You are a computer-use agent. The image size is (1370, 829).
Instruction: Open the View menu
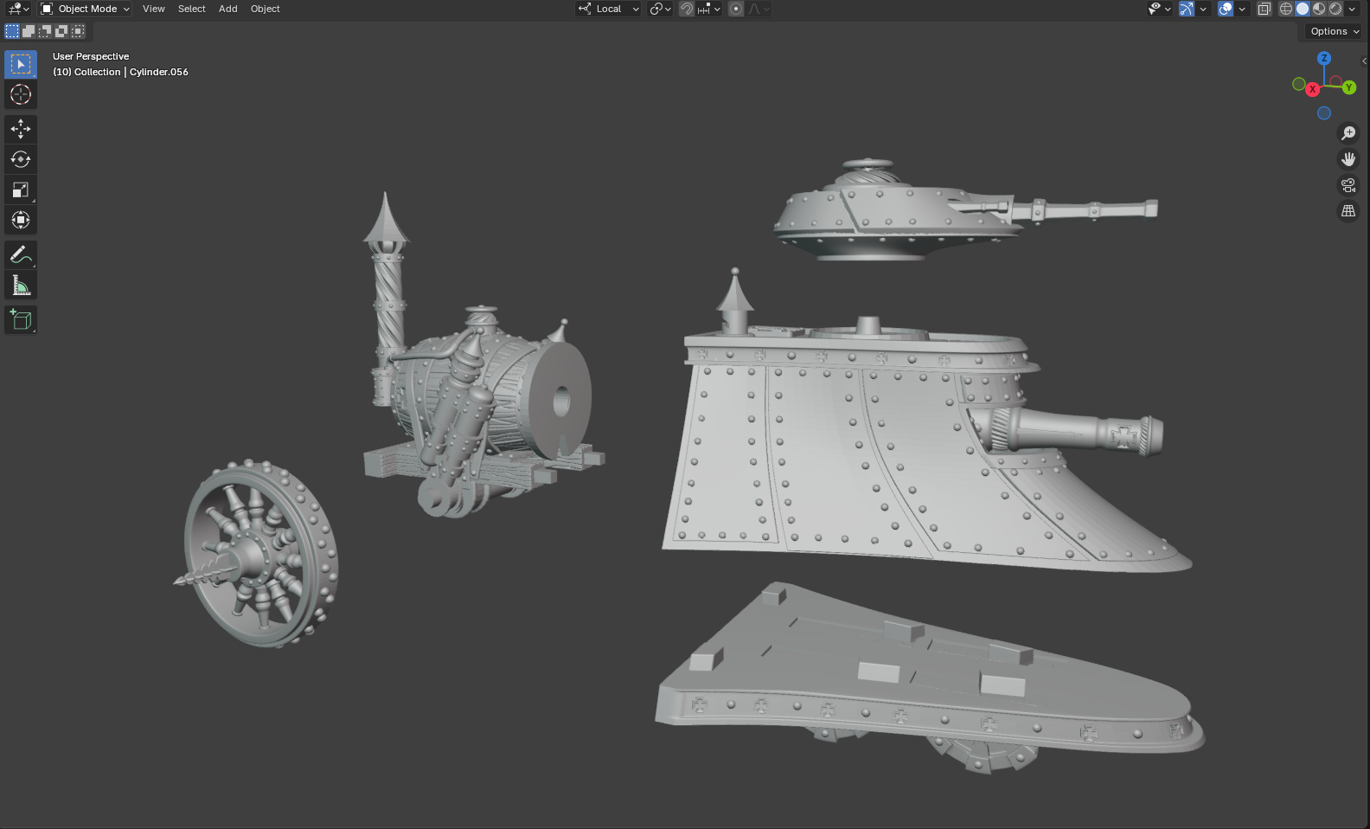click(154, 9)
